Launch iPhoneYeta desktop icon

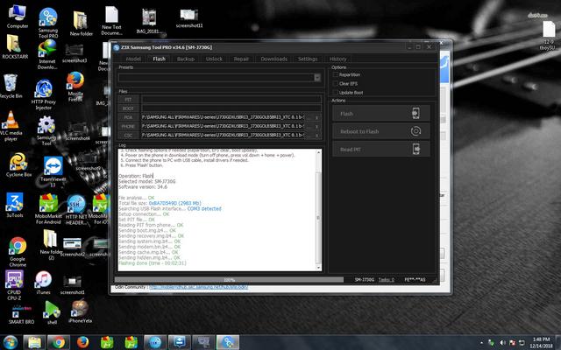(80, 311)
